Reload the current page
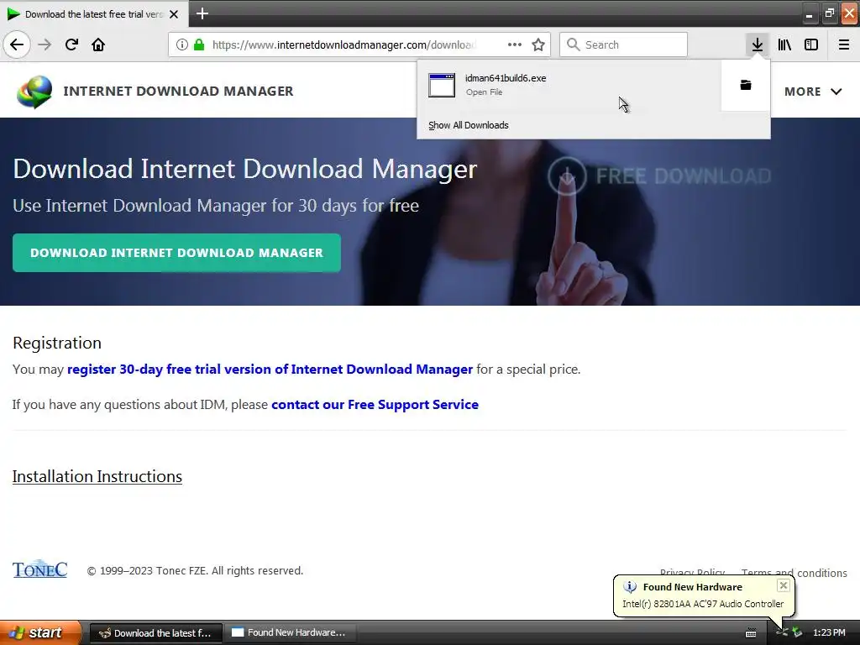The height and width of the screenshot is (645, 860). (71, 45)
